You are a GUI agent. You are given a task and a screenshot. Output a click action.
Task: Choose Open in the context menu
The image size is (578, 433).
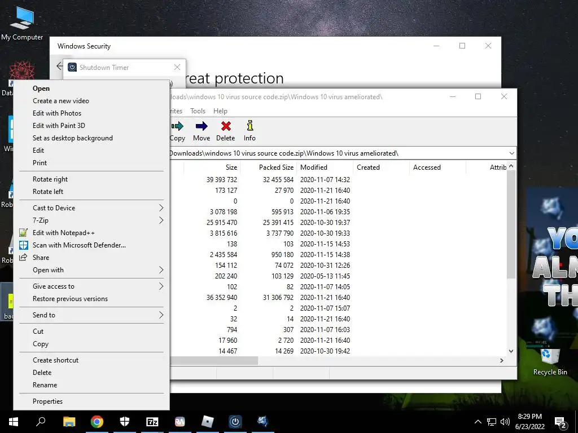(x=91, y=89)
